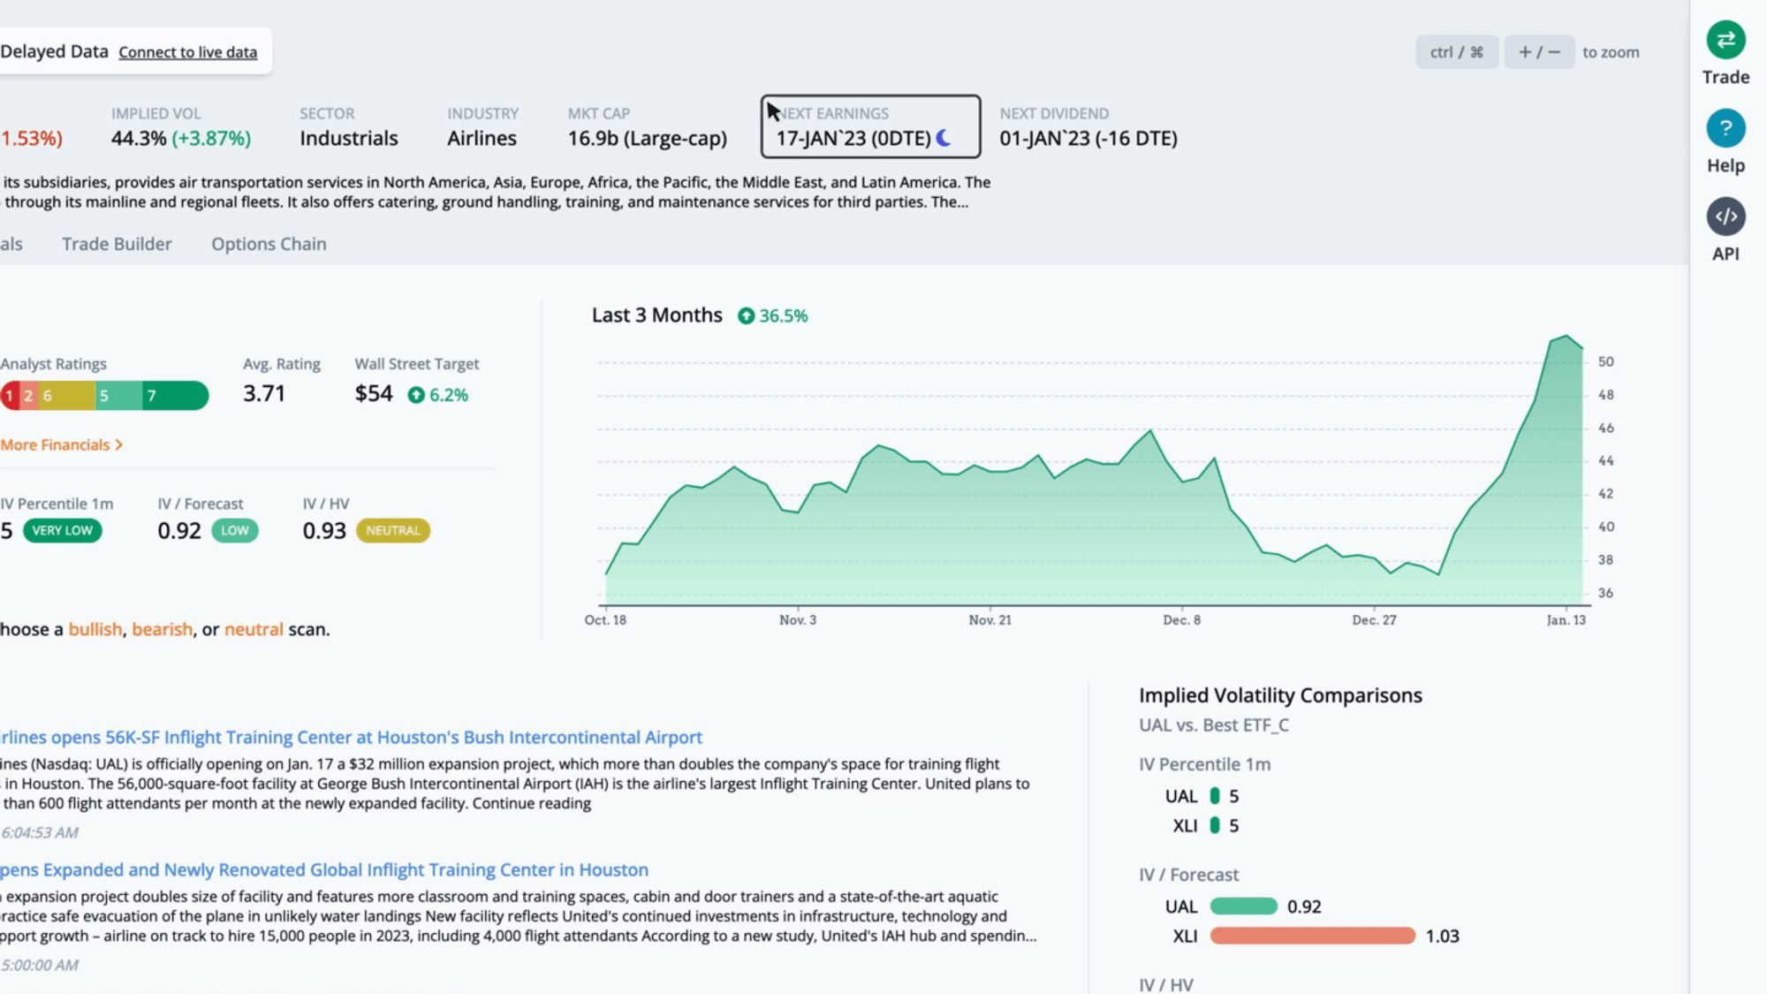Click the green up-arrow icon next to 36.5%
Image resolution: width=1767 pixels, height=994 pixels.
(x=747, y=315)
